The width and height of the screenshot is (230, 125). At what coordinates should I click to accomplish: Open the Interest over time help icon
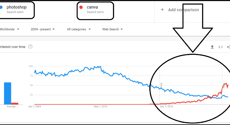(30, 47)
